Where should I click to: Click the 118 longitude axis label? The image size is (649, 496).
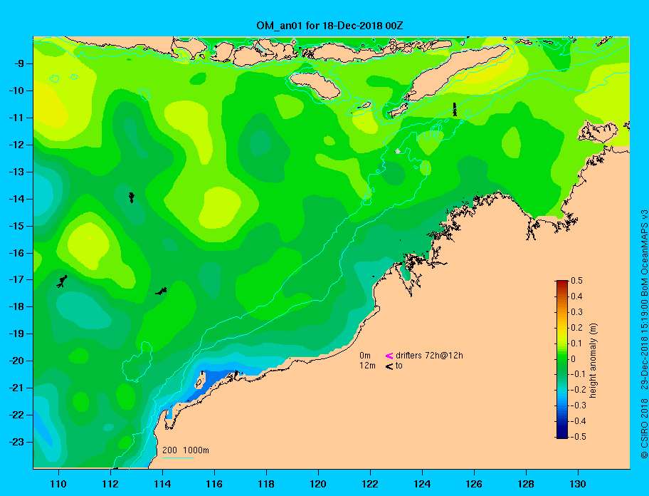click(x=266, y=484)
